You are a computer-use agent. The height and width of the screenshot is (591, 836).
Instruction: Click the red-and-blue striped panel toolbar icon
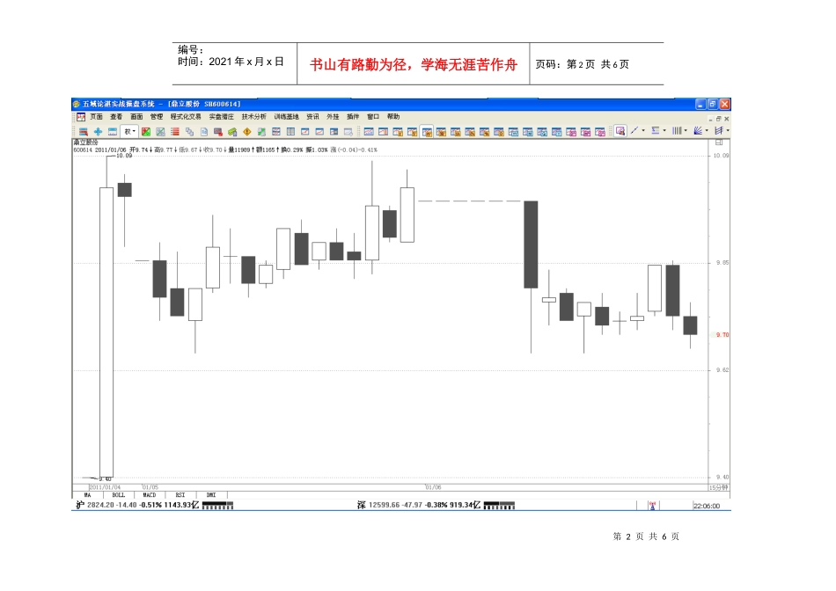(84, 132)
